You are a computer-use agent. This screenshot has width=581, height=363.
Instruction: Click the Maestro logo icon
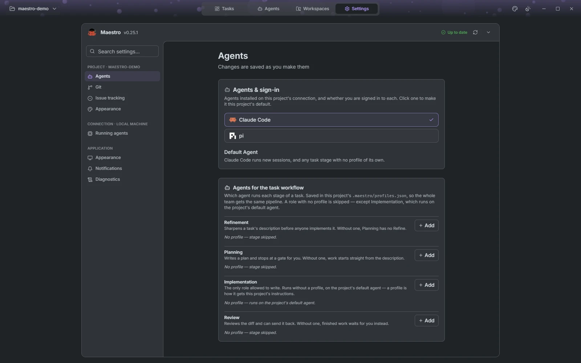pos(92,32)
